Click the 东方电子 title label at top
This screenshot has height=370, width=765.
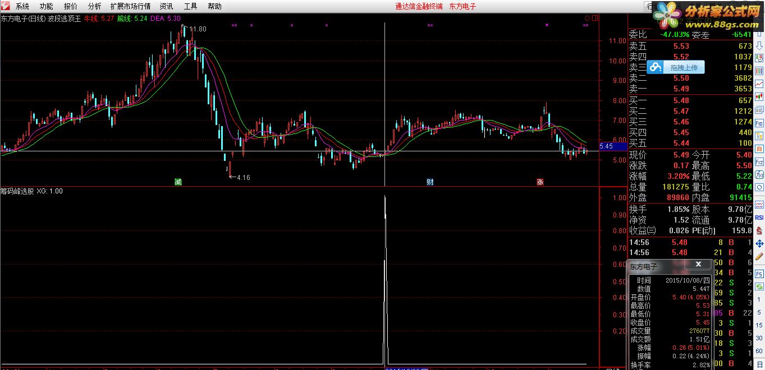tap(462, 7)
